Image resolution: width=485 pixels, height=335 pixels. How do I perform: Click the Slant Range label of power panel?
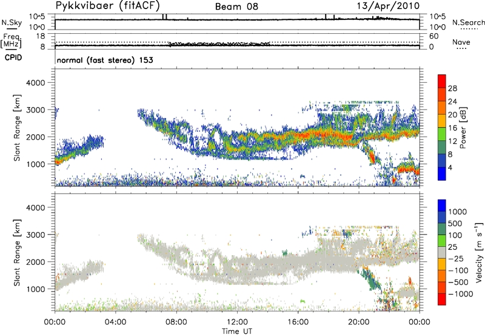coord(17,128)
